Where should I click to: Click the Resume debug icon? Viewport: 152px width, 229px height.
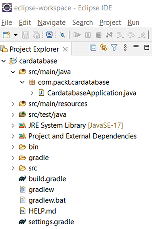[x=77, y=35]
